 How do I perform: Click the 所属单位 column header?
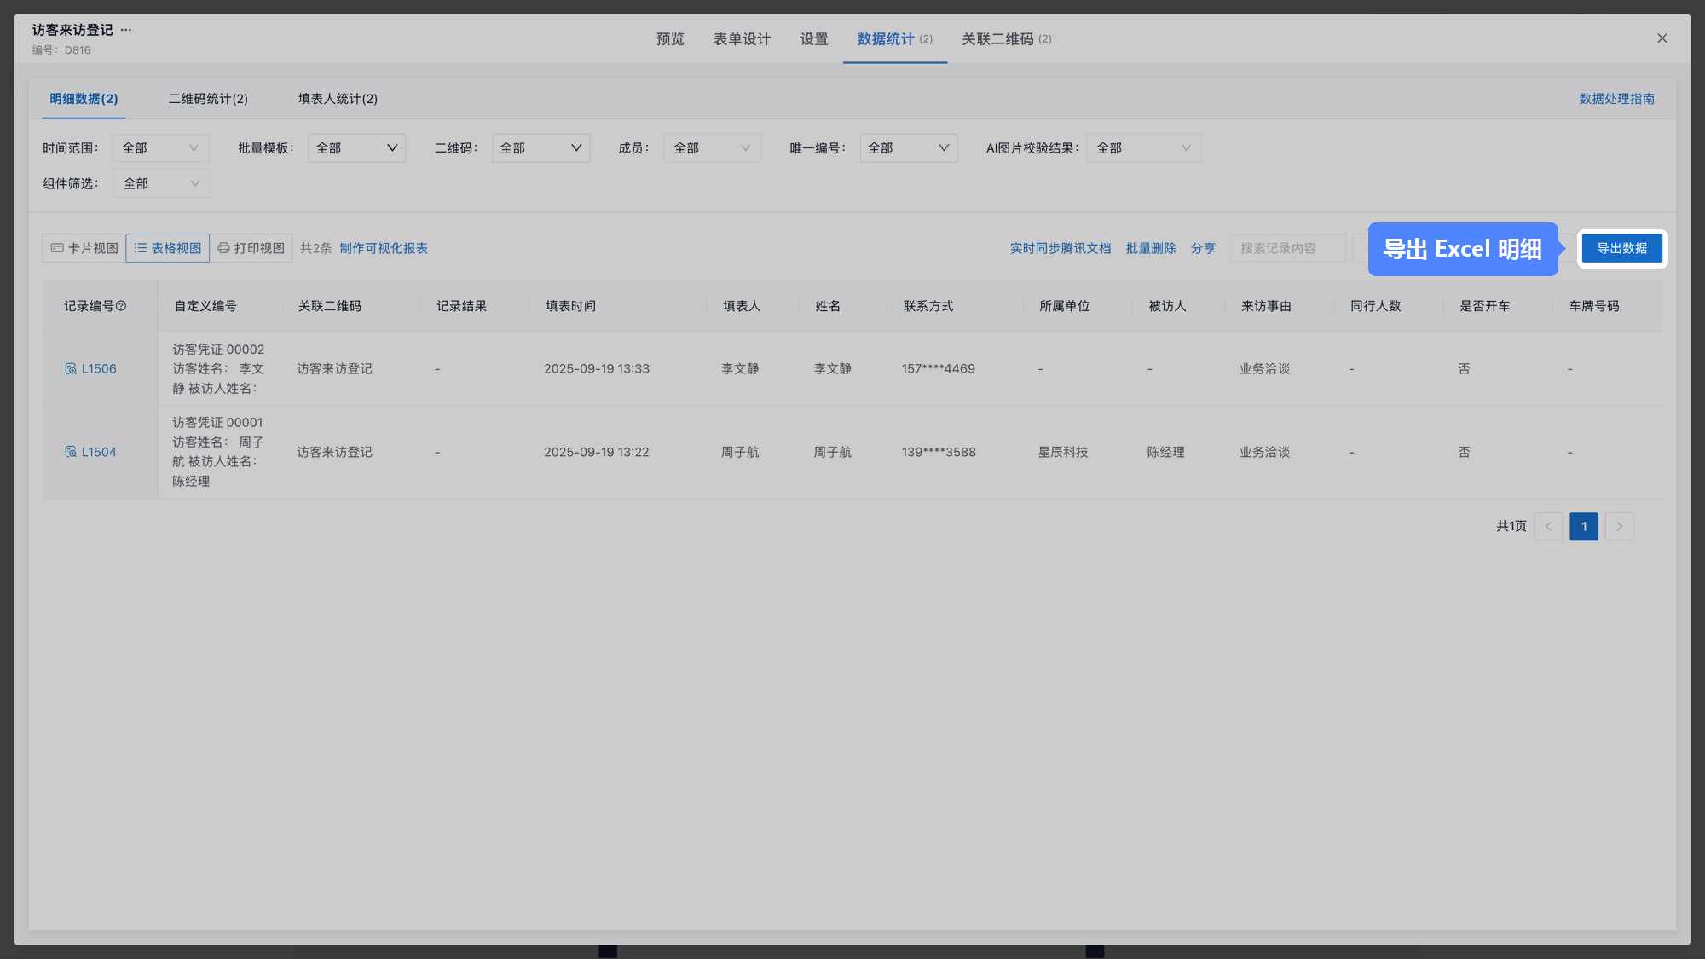(1064, 306)
